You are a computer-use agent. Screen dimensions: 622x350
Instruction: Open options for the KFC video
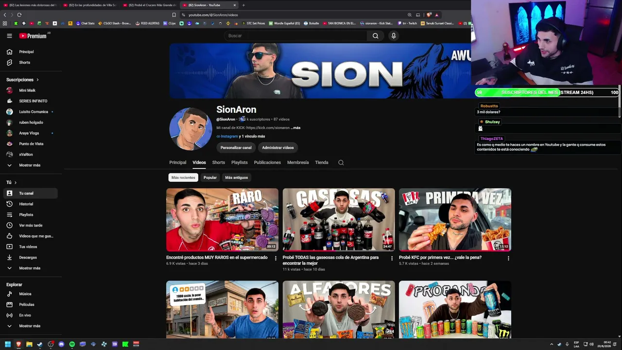508,258
